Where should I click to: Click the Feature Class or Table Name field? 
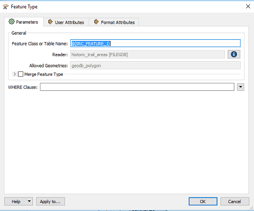pos(155,43)
